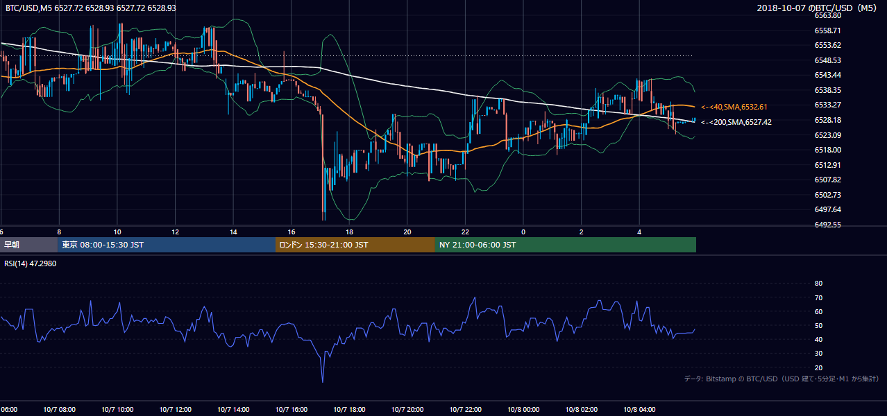Click the '10/7 20:00' bottom time label
The width and height of the screenshot is (887, 416).
pyautogui.click(x=407, y=410)
